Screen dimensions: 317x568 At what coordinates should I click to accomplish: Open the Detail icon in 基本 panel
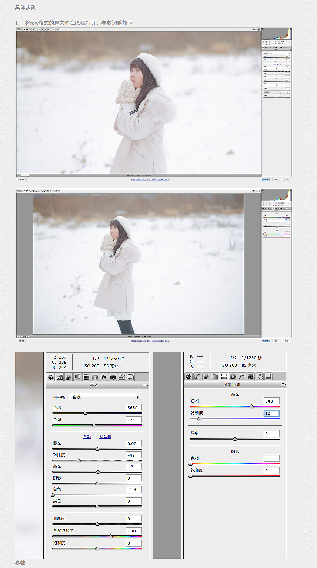pyautogui.click(x=69, y=377)
